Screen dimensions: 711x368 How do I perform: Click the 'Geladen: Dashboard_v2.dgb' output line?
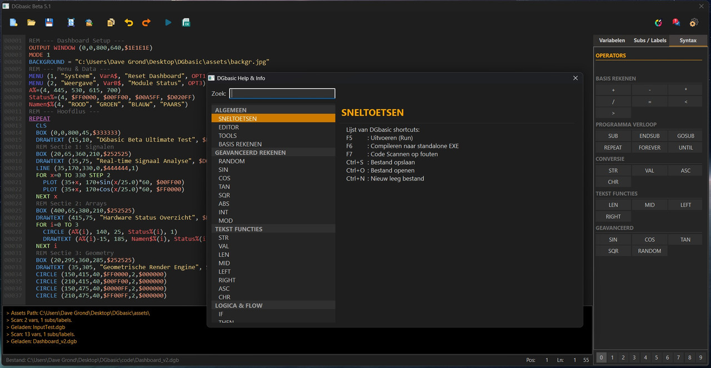click(x=42, y=341)
